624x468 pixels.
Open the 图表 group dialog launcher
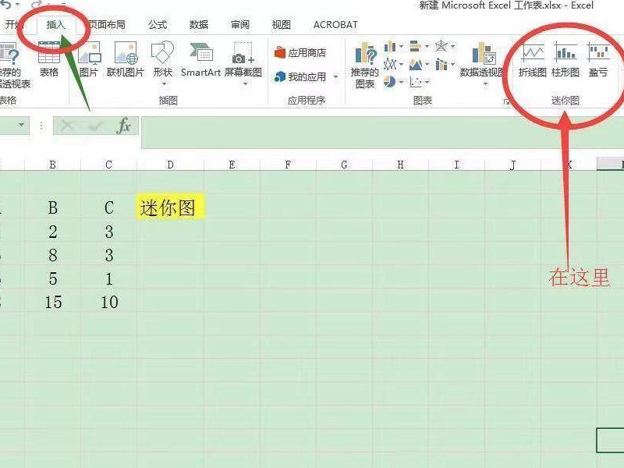[x=507, y=101]
